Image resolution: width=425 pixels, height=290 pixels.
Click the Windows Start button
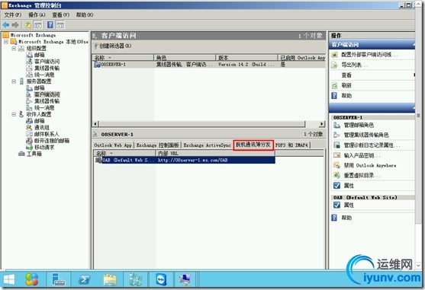coord(9,279)
